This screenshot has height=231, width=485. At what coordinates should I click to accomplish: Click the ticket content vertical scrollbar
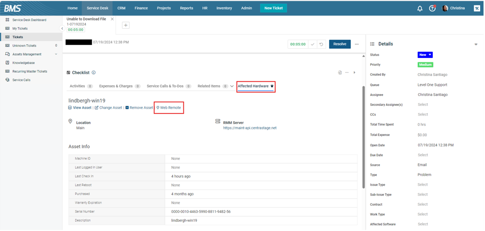click(363, 136)
